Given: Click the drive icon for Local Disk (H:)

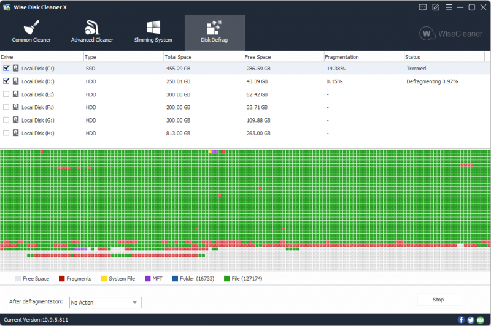Looking at the screenshot, I should coord(16,133).
